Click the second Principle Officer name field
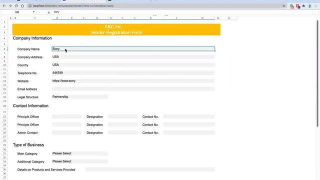The image size is (320, 180). click(x=66, y=124)
